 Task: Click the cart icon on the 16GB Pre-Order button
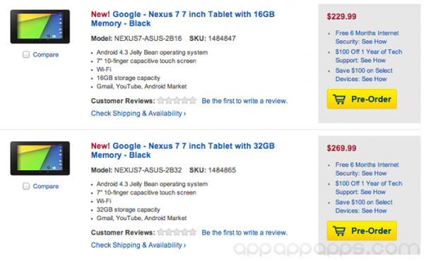click(x=338, y=99)
